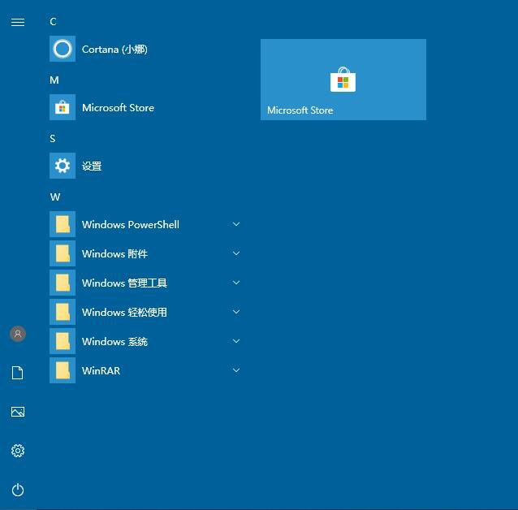Select the 设置 text label
This screenshot has height=510, width=518.
pos(92,166)
